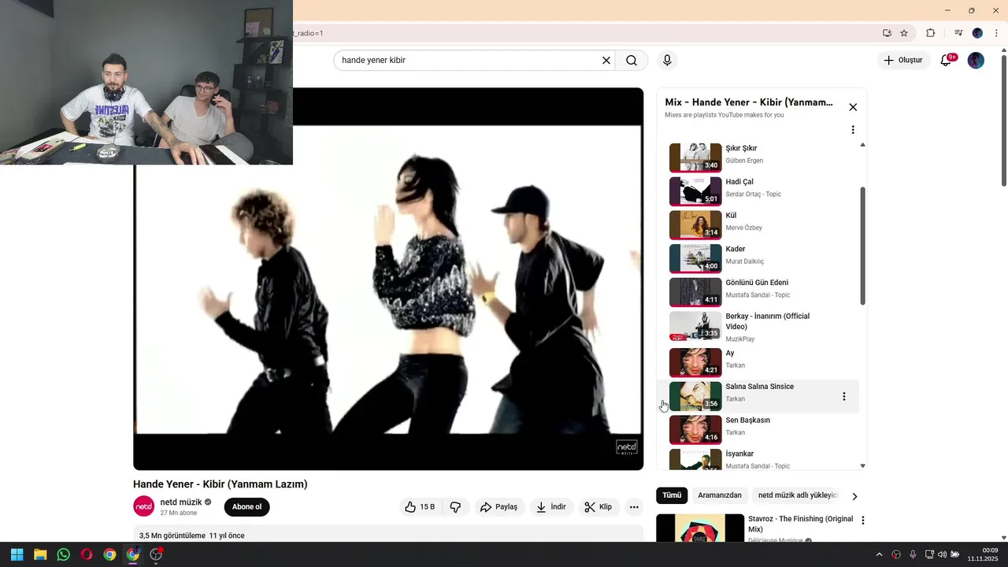Open the netd müzik channel avatar
The image size is (1008, 567).
click(143, 506)
